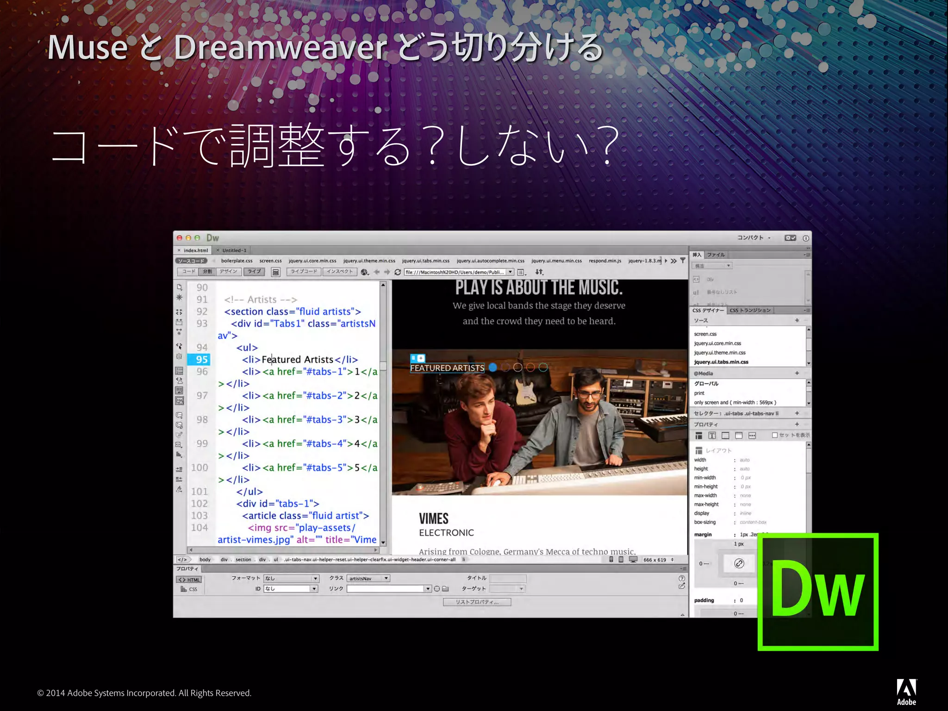948x711 pixels.
Task: Browse for link with folder icon
Action: 445,589
